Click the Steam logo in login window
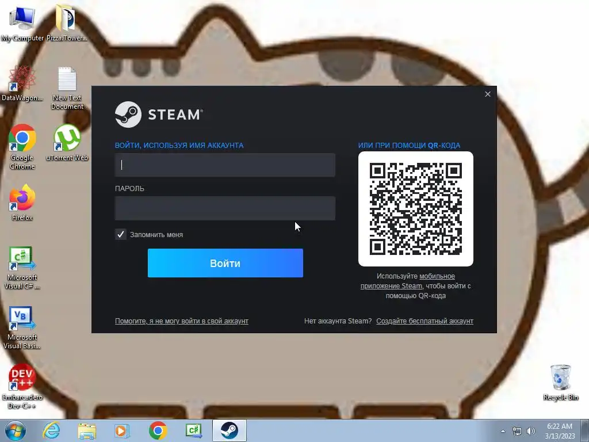This screenshot has height=442, width=589. 159,115
